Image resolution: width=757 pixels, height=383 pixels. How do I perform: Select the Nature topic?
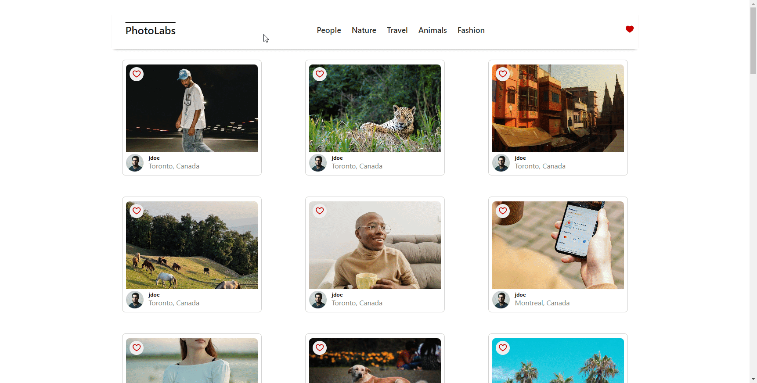click(x=364, y=30)
